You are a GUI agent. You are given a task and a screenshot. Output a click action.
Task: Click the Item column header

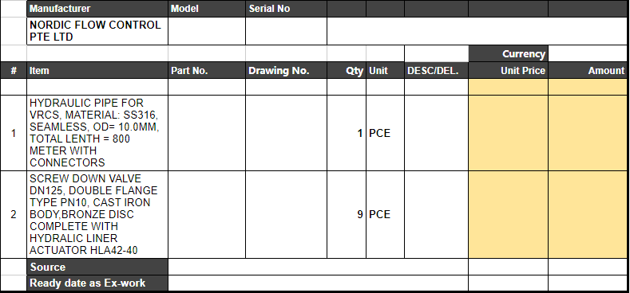click(x=97, y=71)
